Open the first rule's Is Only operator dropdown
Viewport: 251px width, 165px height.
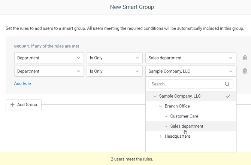115,58
